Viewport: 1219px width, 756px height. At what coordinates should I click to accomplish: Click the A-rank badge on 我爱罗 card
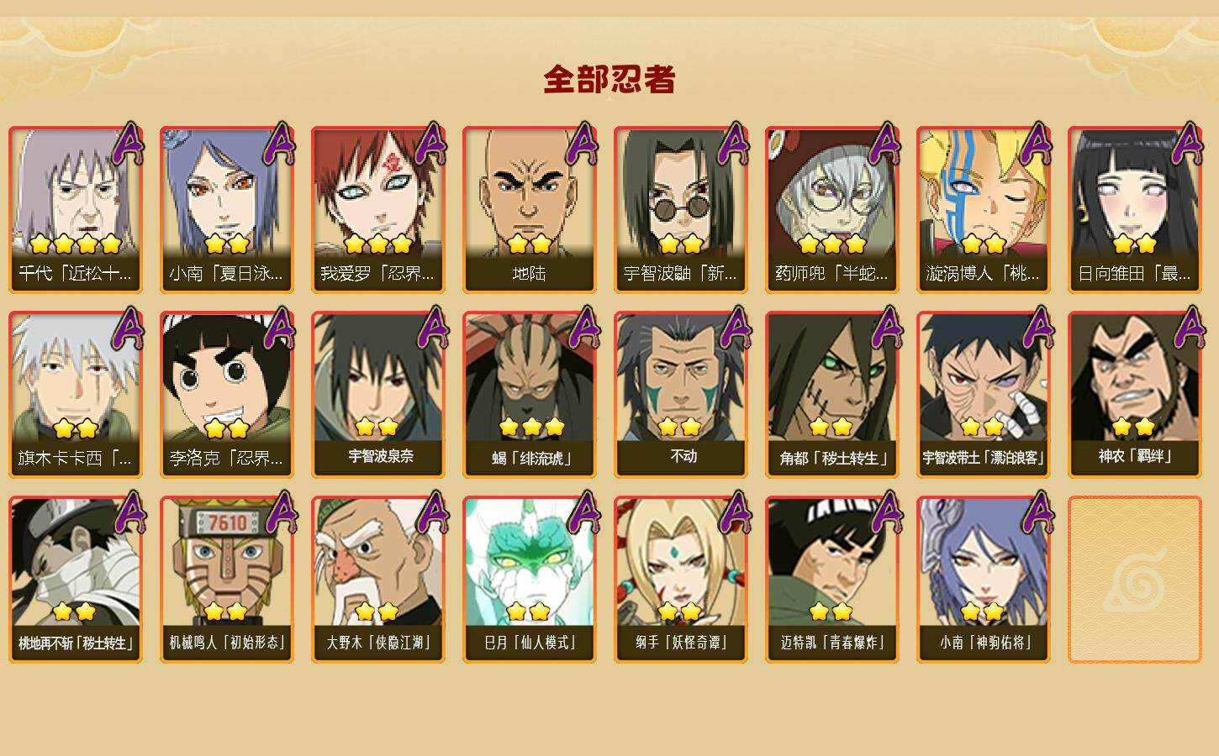(431, 144)
